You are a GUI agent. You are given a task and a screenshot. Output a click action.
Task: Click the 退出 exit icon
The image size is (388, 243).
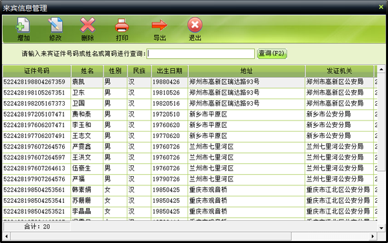195,25
